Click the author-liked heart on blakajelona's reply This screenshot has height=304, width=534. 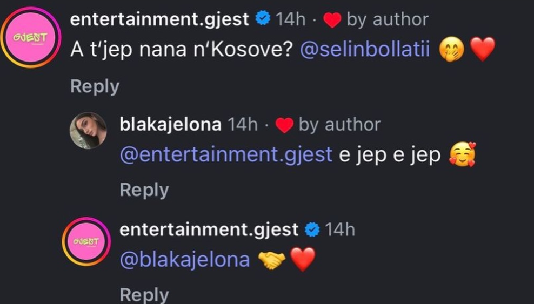coord(284,125)
